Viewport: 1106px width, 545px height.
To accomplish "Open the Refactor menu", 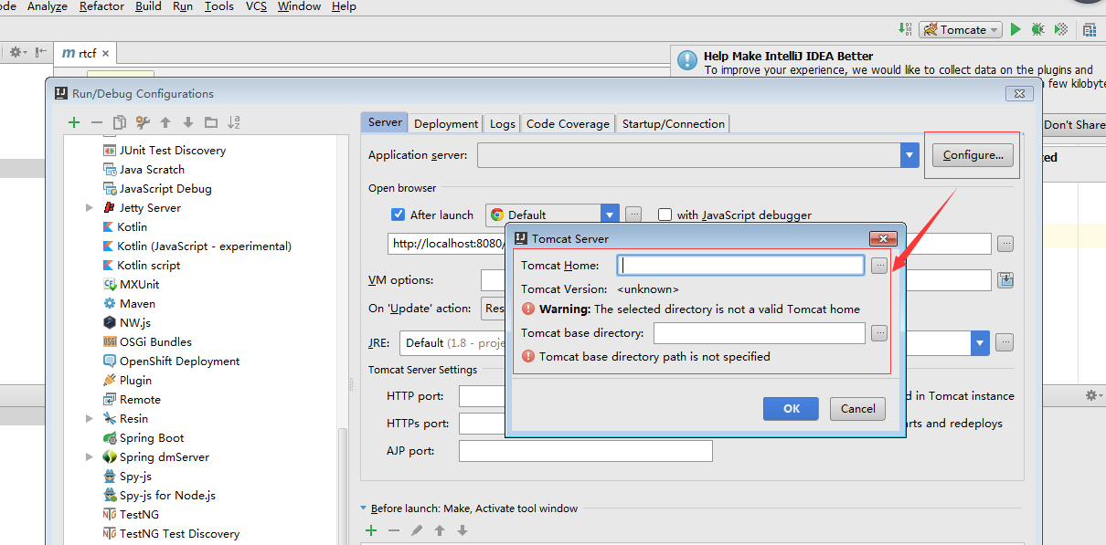I will tap(101, 6).
